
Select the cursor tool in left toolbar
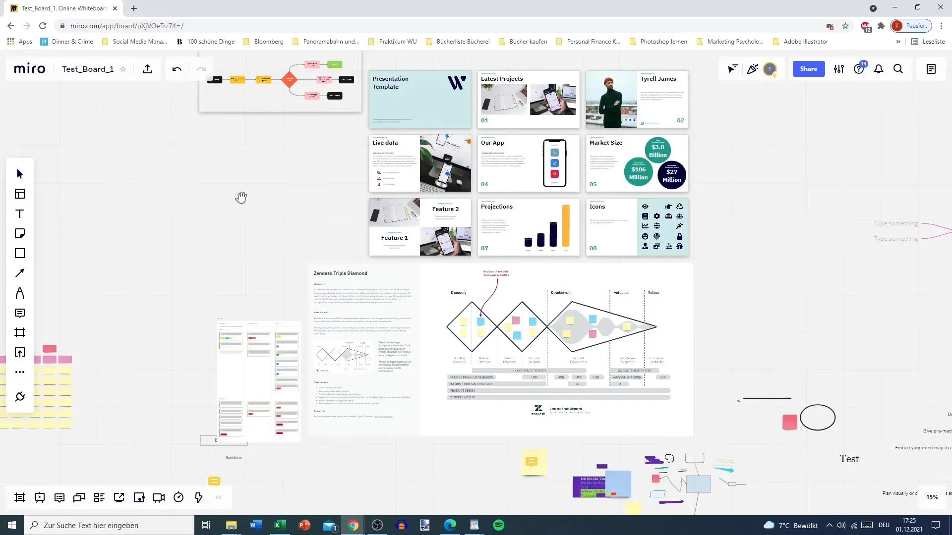(x=20, y=174)
